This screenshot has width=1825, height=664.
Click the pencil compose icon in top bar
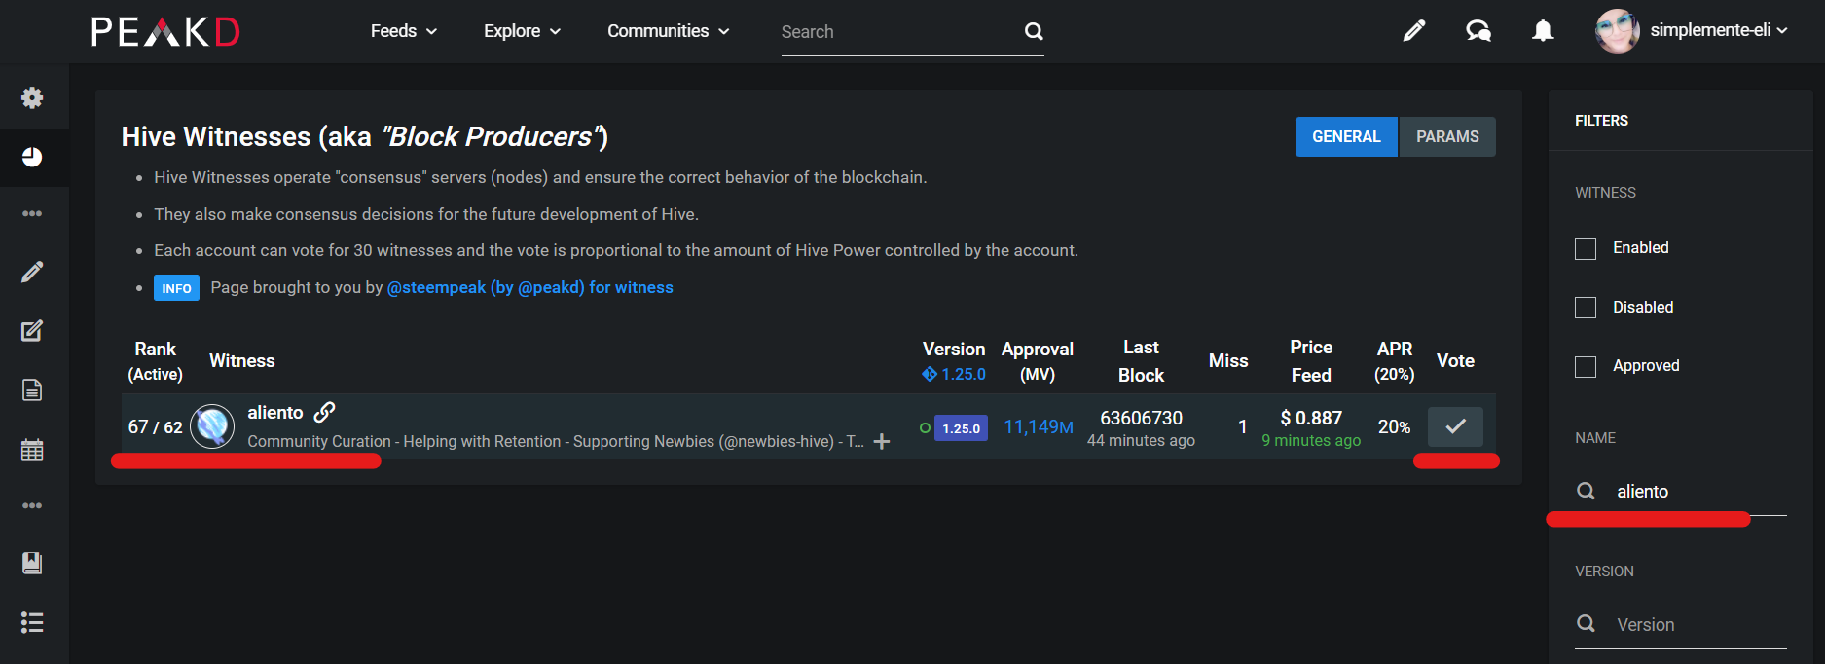click(1413, 31)
